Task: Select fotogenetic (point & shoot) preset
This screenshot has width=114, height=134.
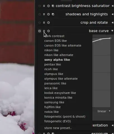Action: tap(65, 116)
